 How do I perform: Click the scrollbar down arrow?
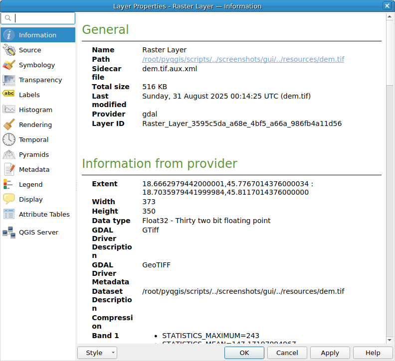pyautogui.click(x=390, y=340)
